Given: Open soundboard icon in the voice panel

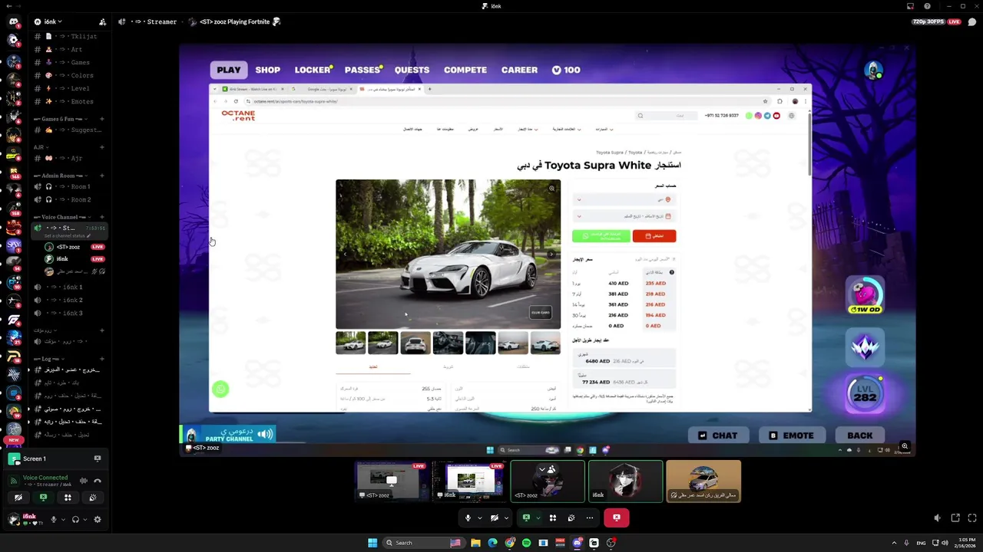Looking at the screenshot, I should pyautogui.click(x=93, y=498).
